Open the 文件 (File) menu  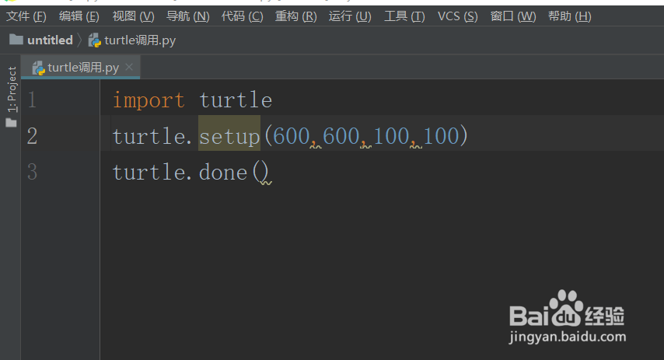(26, 16)
